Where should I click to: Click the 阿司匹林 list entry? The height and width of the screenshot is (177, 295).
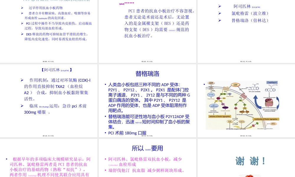242,6
